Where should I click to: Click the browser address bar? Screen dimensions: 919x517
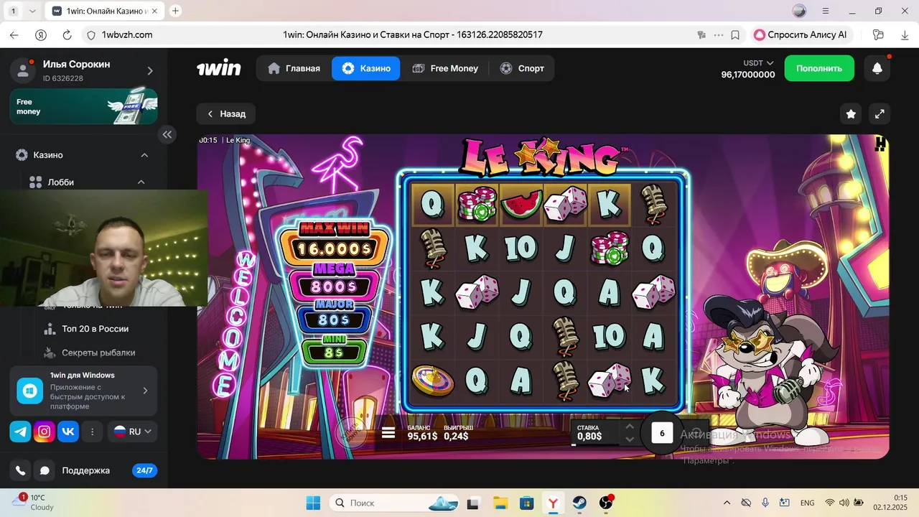click(x=413, y=34)
